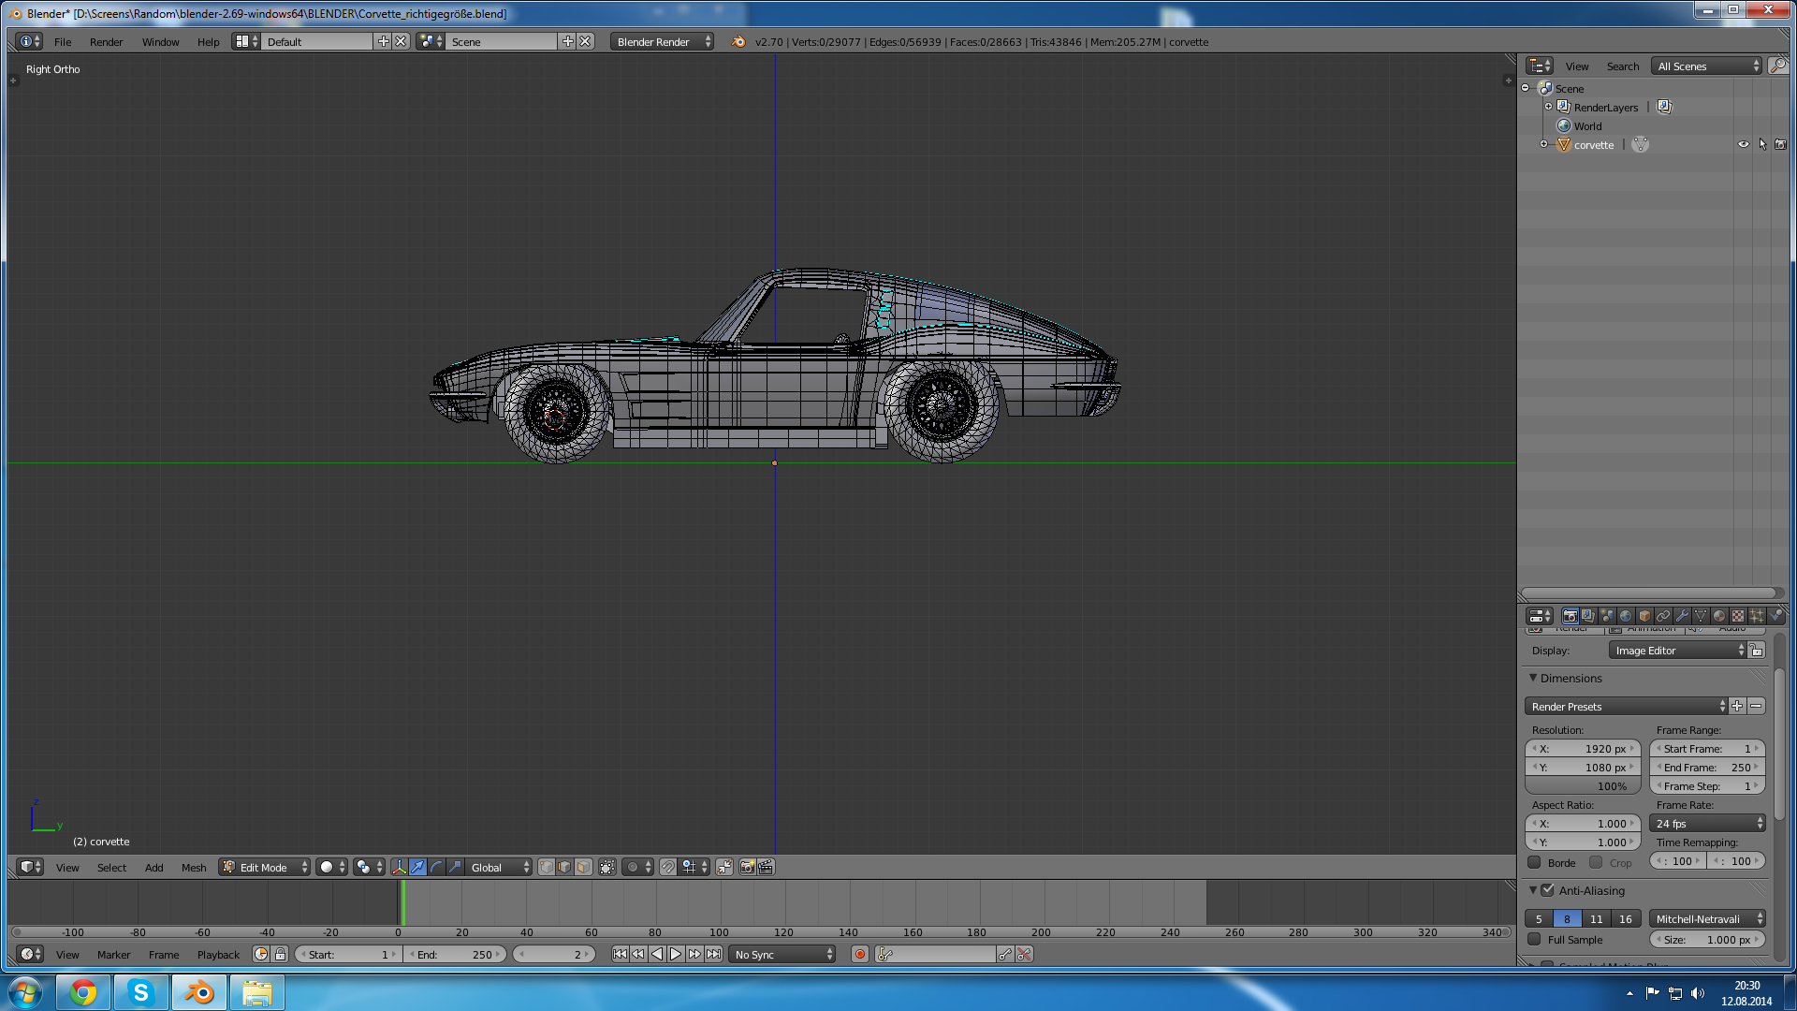The image size is (1797, 1011).
Task: Open the Blender Render engine dropdown
Action: point(662,41)
